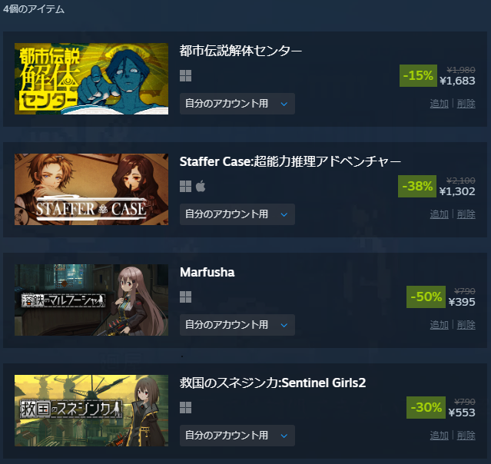
Task: Open the 都市伝説解体センター game thumbnail
Action: (91, 78)
